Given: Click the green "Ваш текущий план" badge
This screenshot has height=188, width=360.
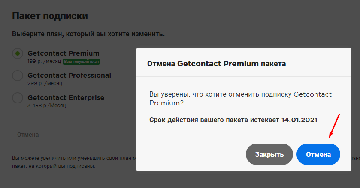Looking at the screenshot, I should pos(82,62).
